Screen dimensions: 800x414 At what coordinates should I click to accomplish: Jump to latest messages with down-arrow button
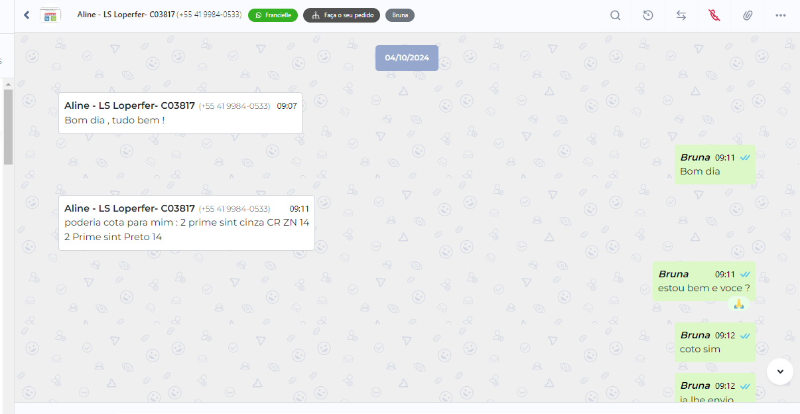point(780,371)
